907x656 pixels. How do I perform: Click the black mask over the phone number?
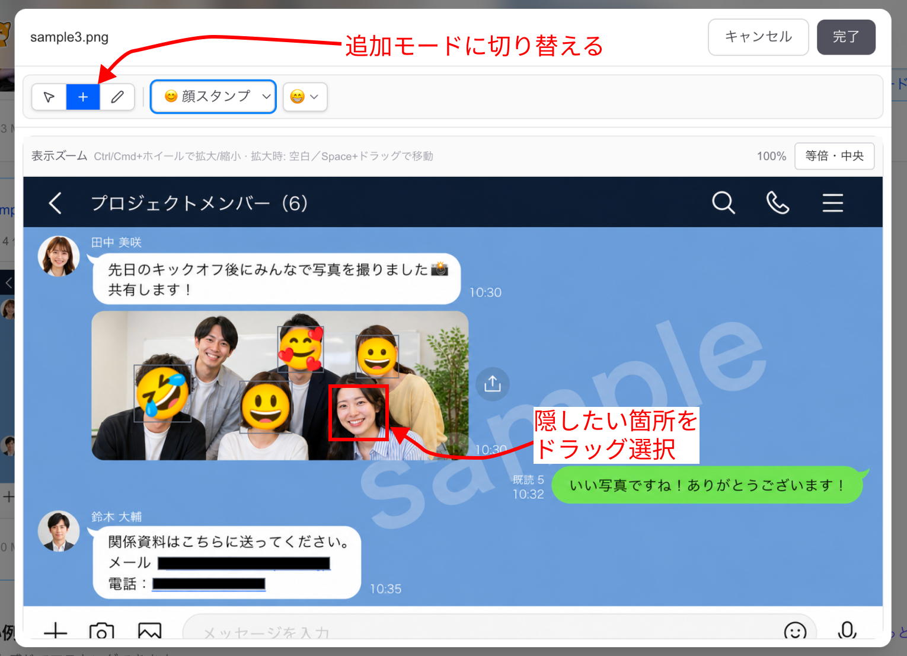(x=209, y=584)
